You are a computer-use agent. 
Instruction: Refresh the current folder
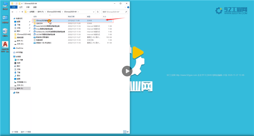[x=98, y=12]
